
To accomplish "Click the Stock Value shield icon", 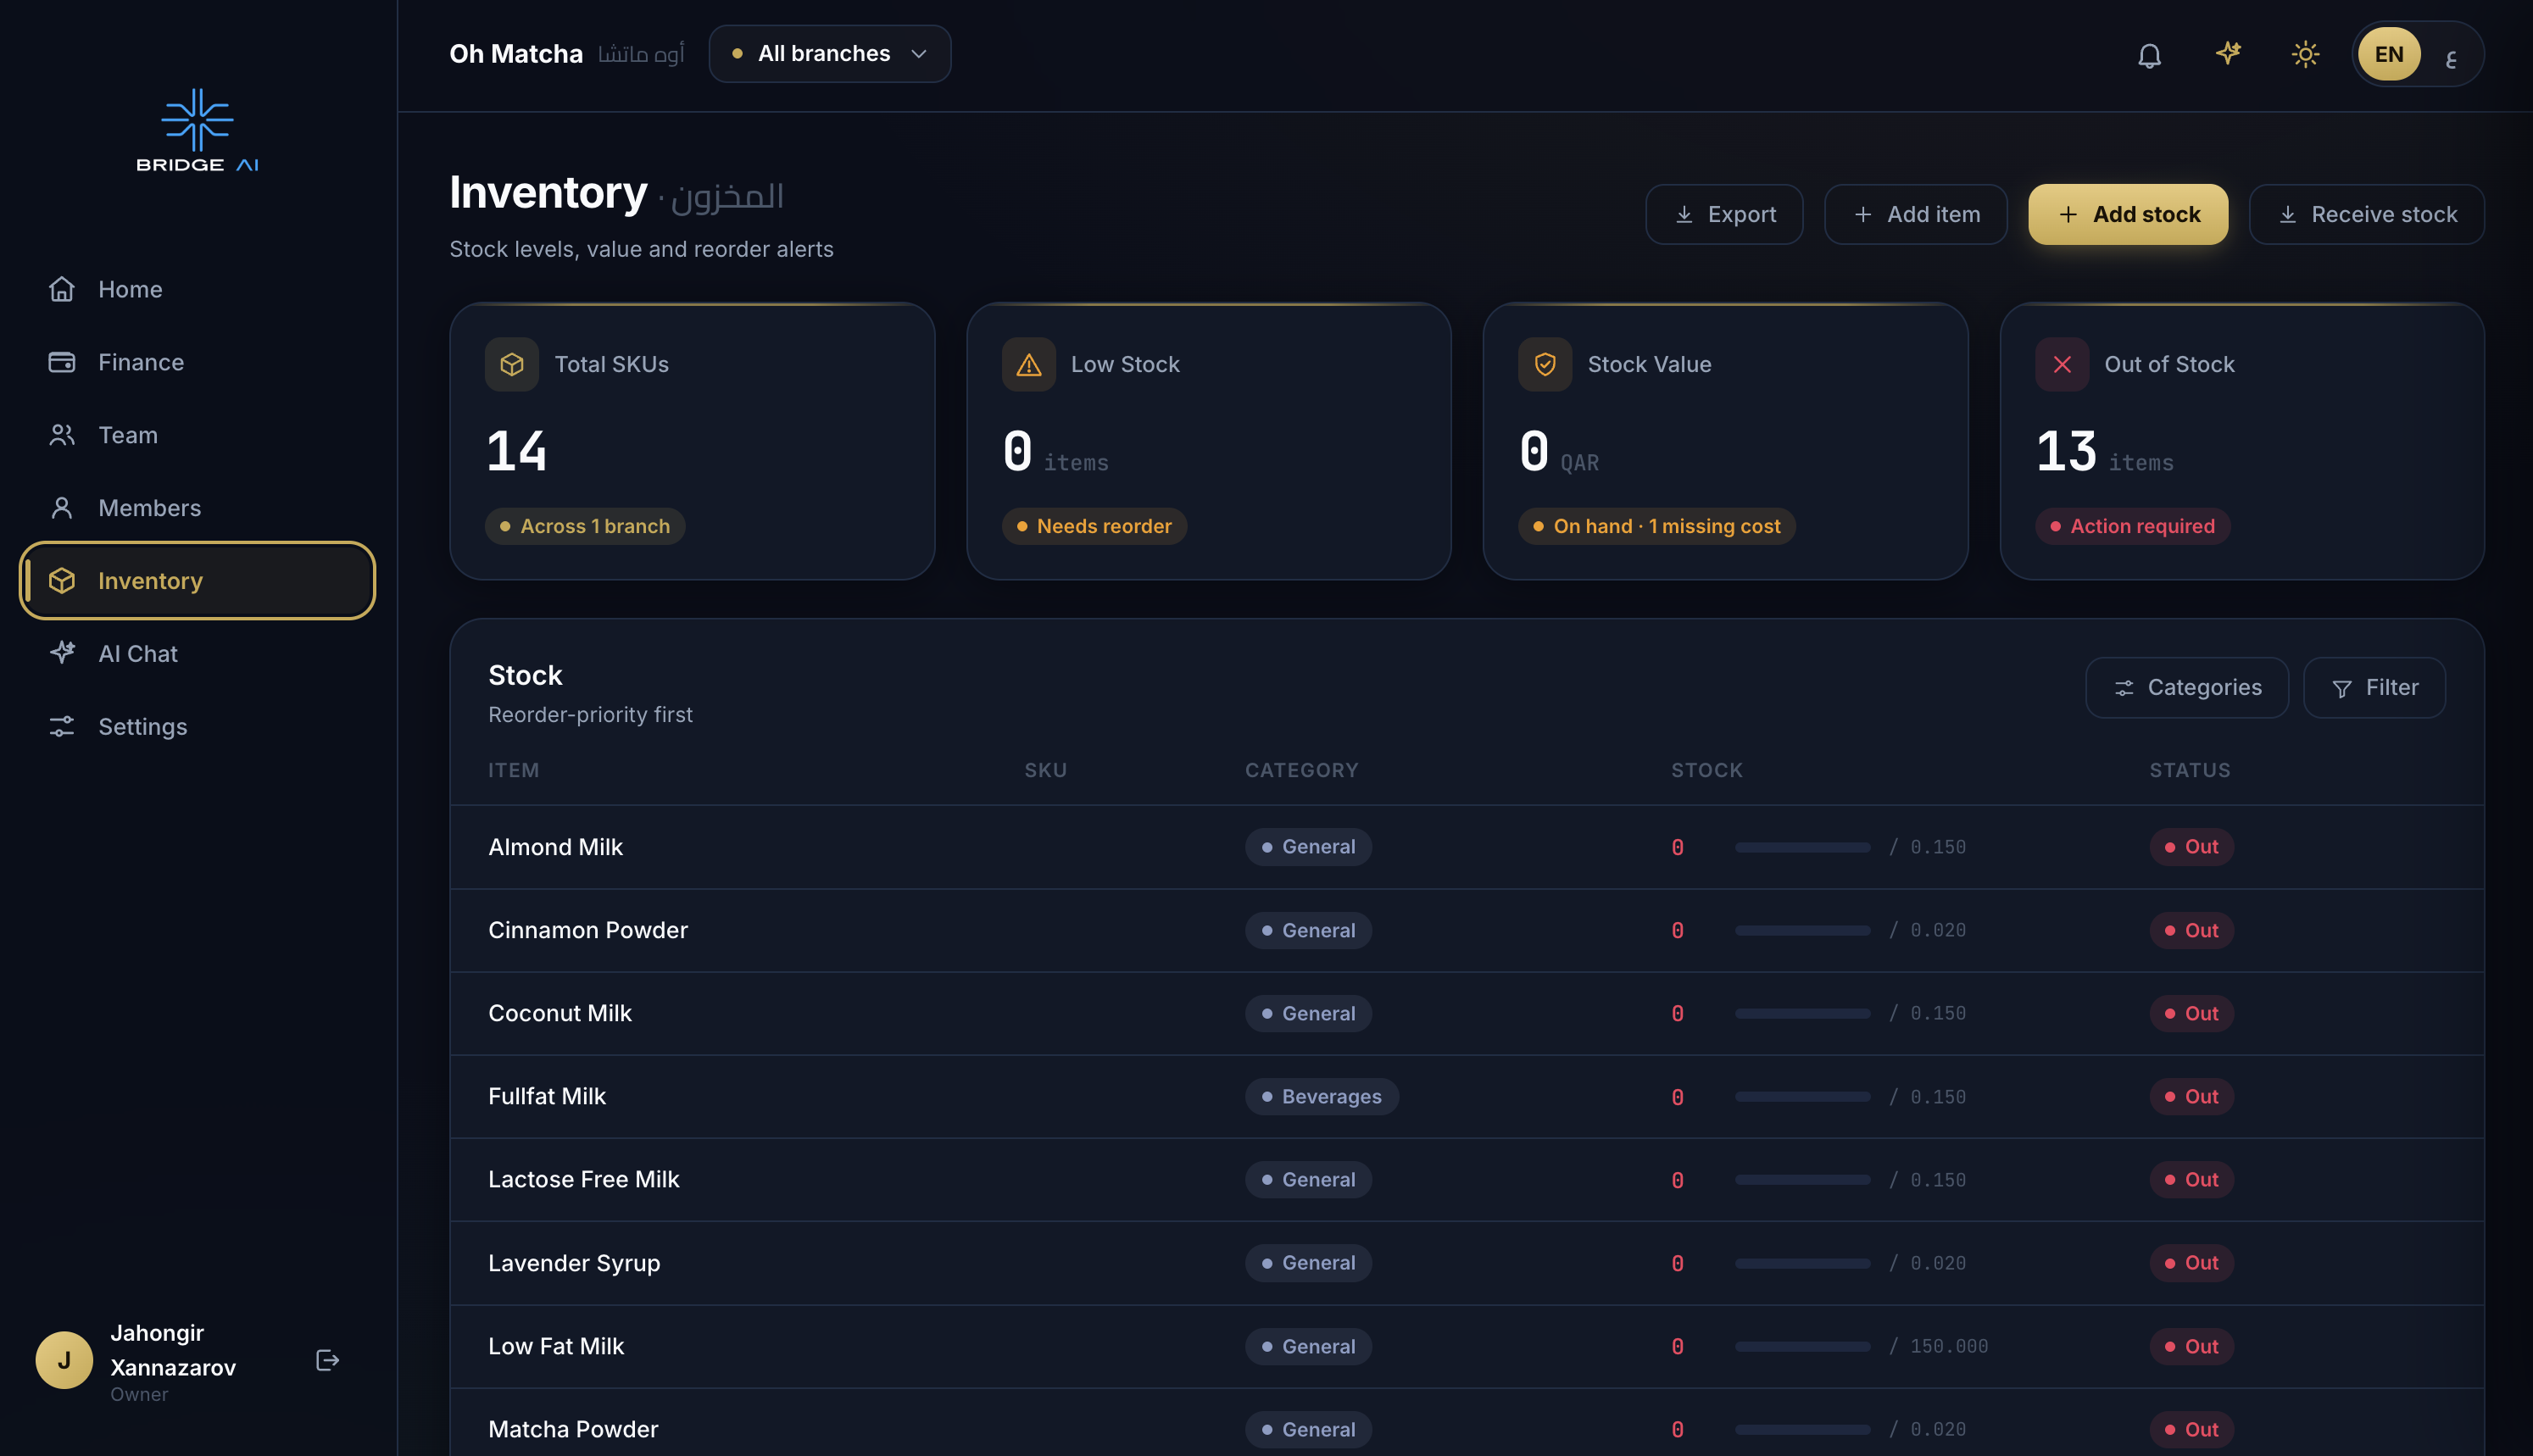I will pyautogui.click(x=1545, y=365).
